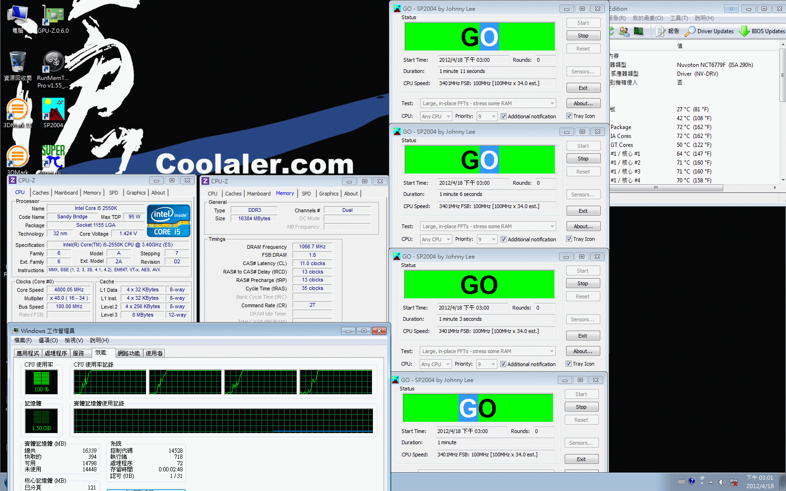Open the 工具(T) menu in EVEREST
Viewport: 786px width, 491px height.
679,18
